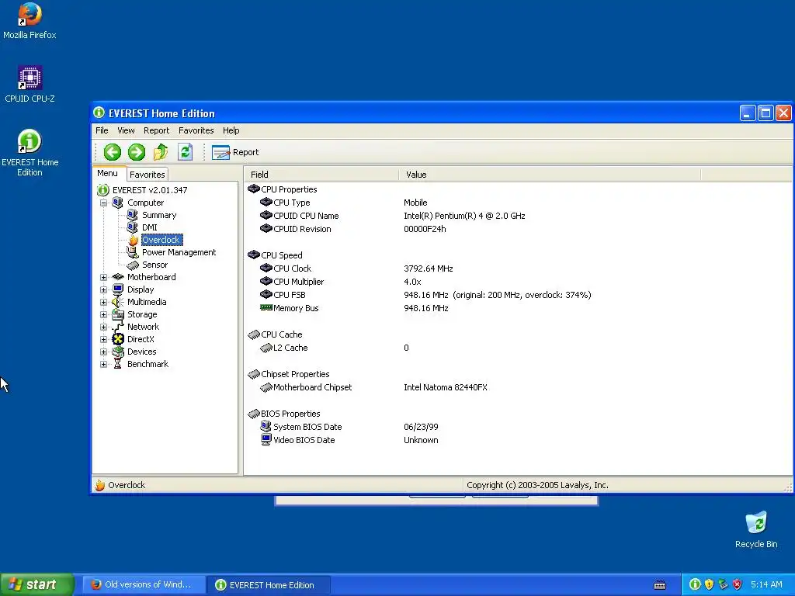This screenshot has height=596, width=795.
Task: Switch to Old versions of Windows taskbar button
Action: click(143, 584)
